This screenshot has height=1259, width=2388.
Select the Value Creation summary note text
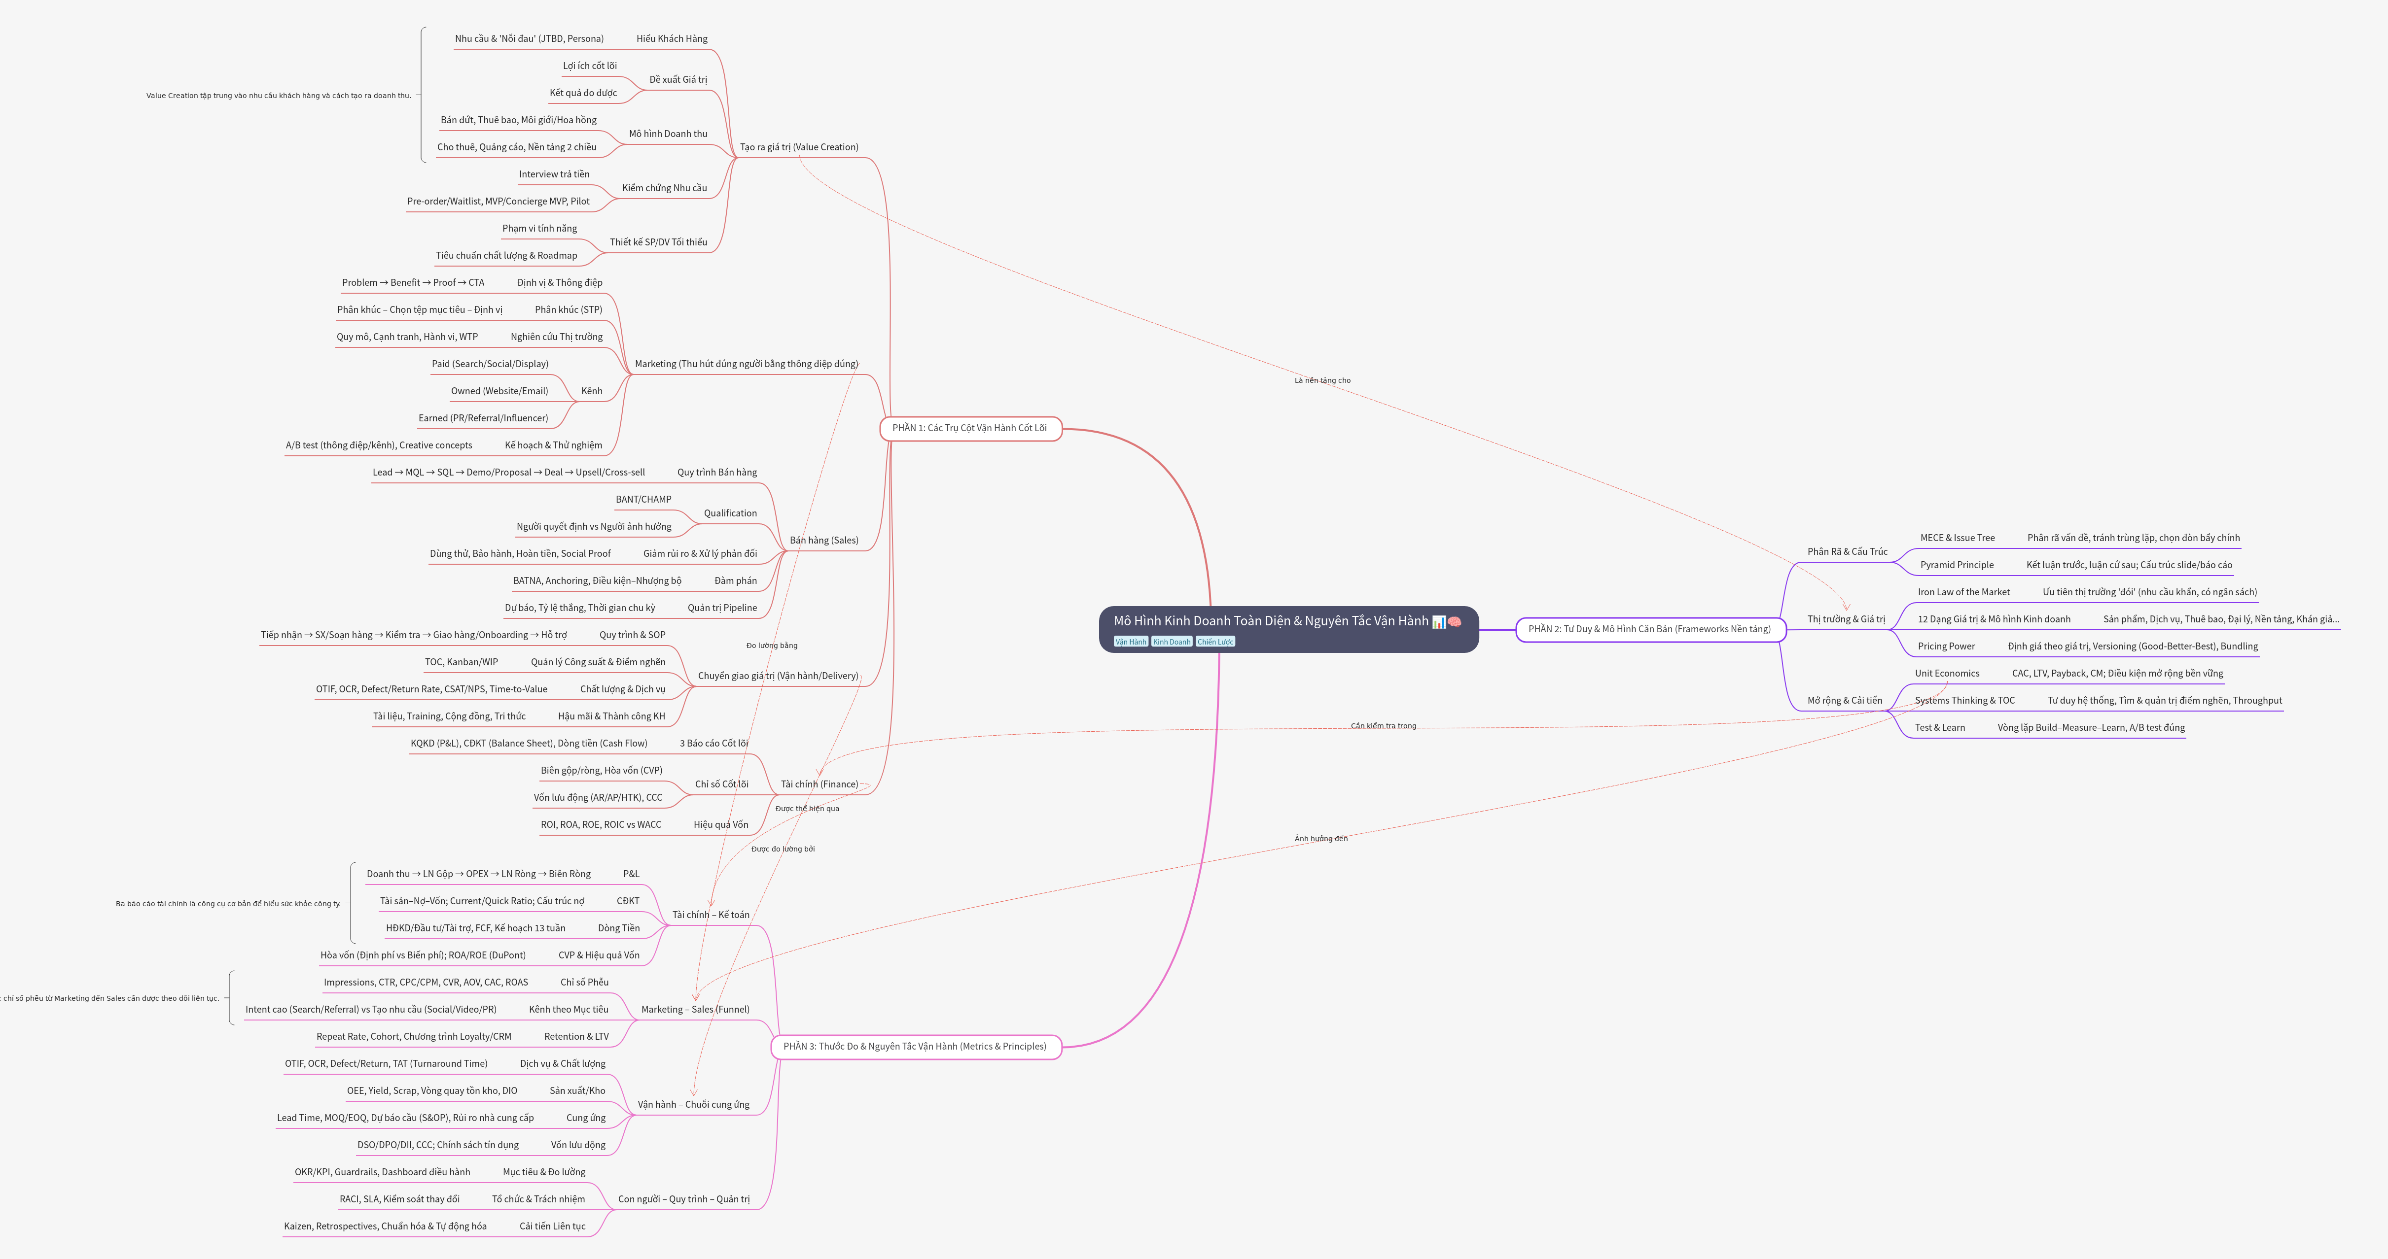tap(278, 96)
